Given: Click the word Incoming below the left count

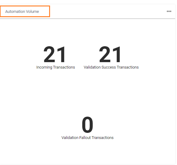Looking at the screenshot, I should [x=44, y=67].
